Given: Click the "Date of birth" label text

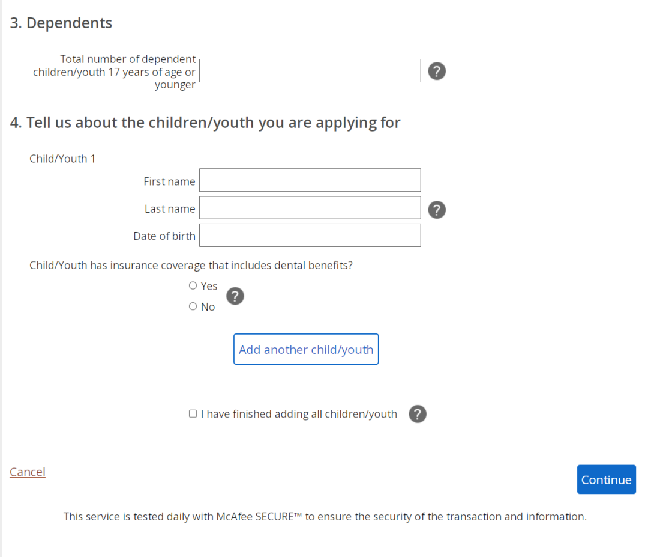Looking at the screenshot, I should pyautogui.click(x=164, y=236).
